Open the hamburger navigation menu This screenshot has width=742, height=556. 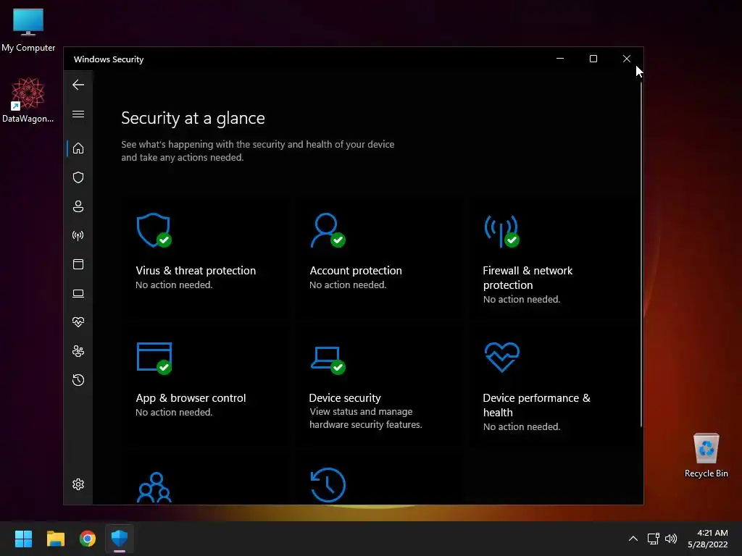pyautogui.click(x=78, y=114)
